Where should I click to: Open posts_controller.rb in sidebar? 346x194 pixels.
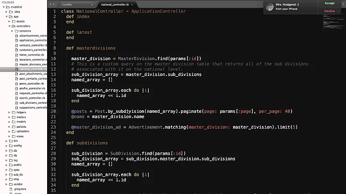point(32,84)
